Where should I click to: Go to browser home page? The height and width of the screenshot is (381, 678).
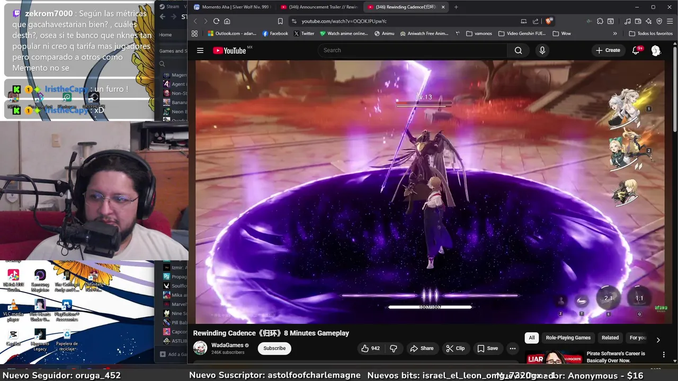(227, 21)
